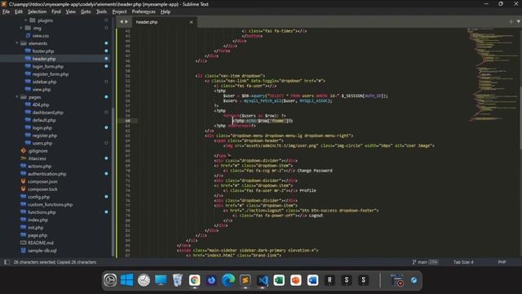Click git status dot beside footer.php
This screenshot has width=522, height=294.
click(106, 51)
